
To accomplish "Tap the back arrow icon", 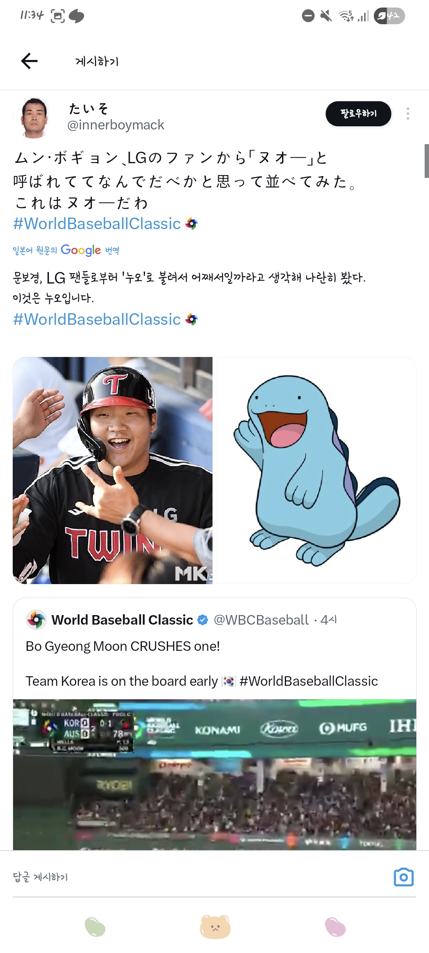I will pos(29,61).
